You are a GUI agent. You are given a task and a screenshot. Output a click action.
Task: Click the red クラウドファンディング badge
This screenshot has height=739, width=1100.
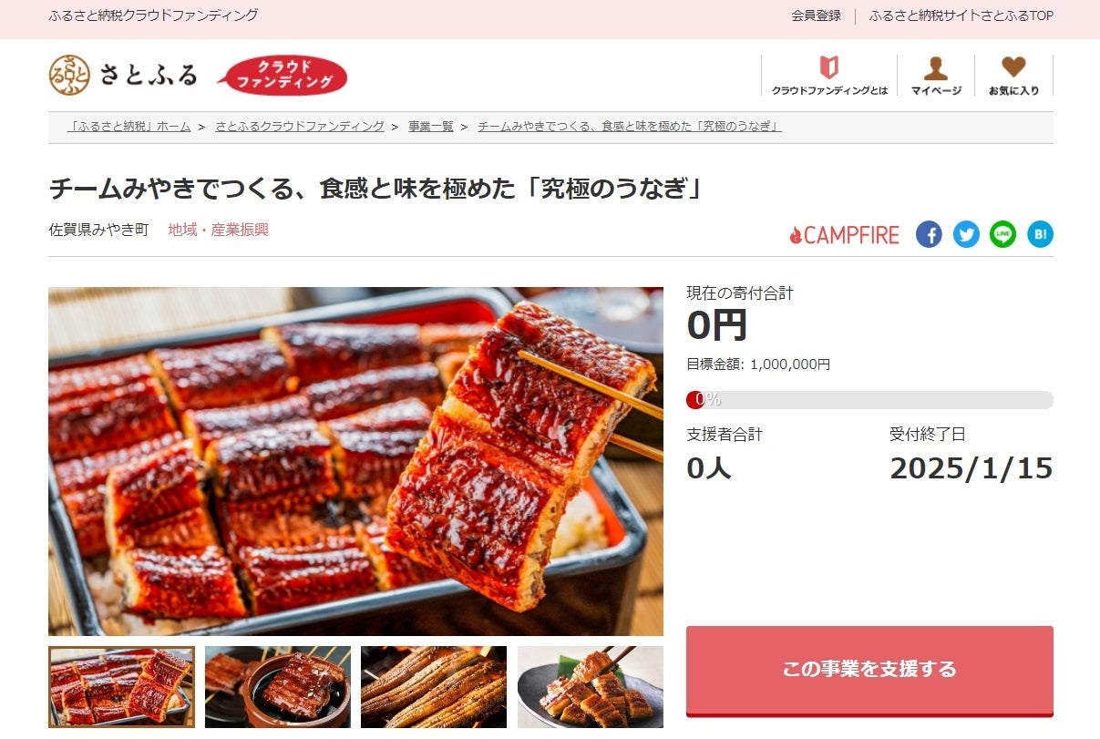(283, 76)
